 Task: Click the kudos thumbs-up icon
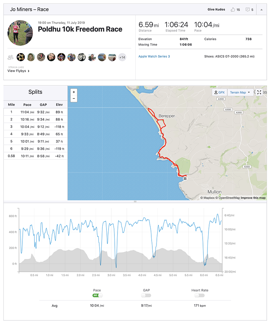click(233, 10)
